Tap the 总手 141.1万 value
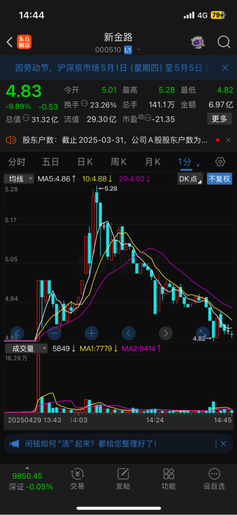This screenshot has height=515, width=237. pyautogui.click(x=161, y=105)
